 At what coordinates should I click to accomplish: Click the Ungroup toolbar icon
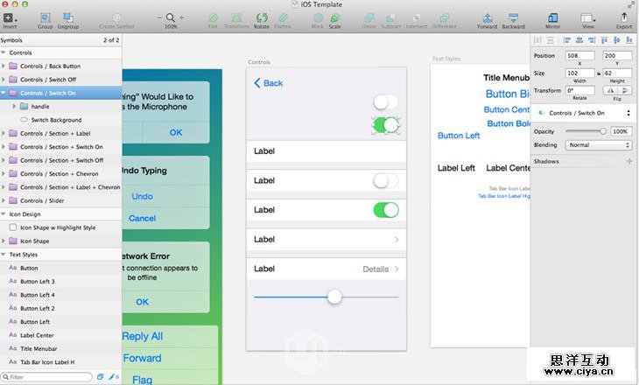tap(68, 17)
